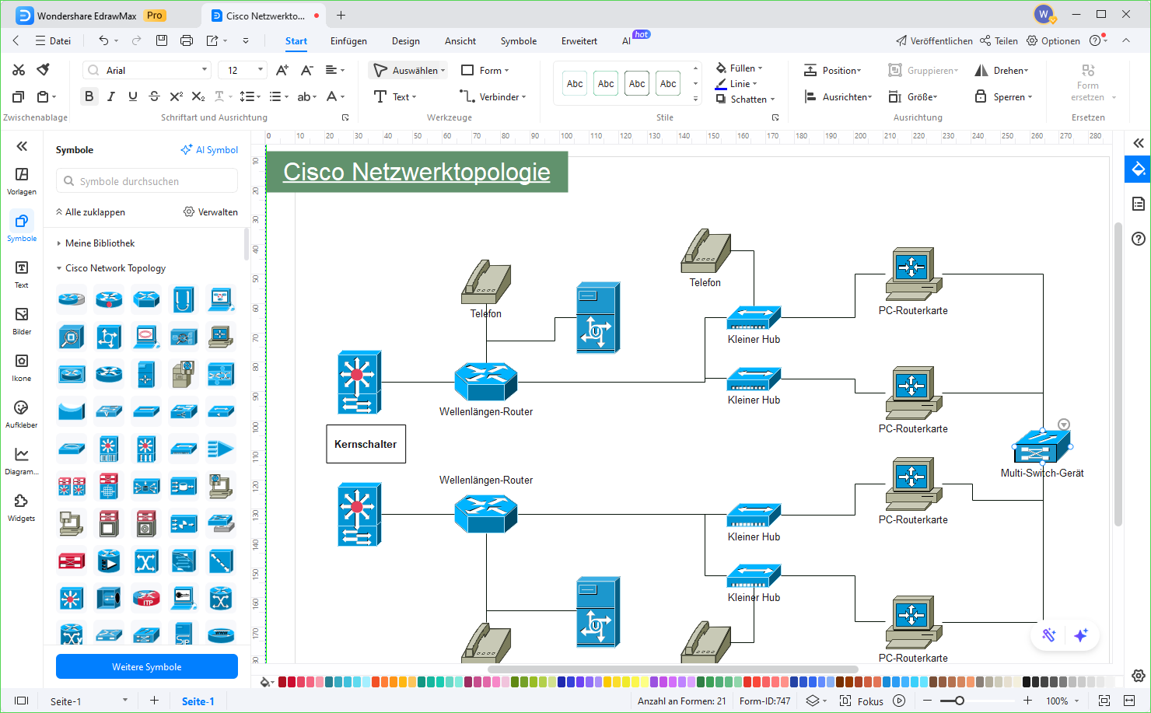The image size is (1151, 713).
Task: Toggle Fokus mode in status bar
Action: tap(862, 701)
